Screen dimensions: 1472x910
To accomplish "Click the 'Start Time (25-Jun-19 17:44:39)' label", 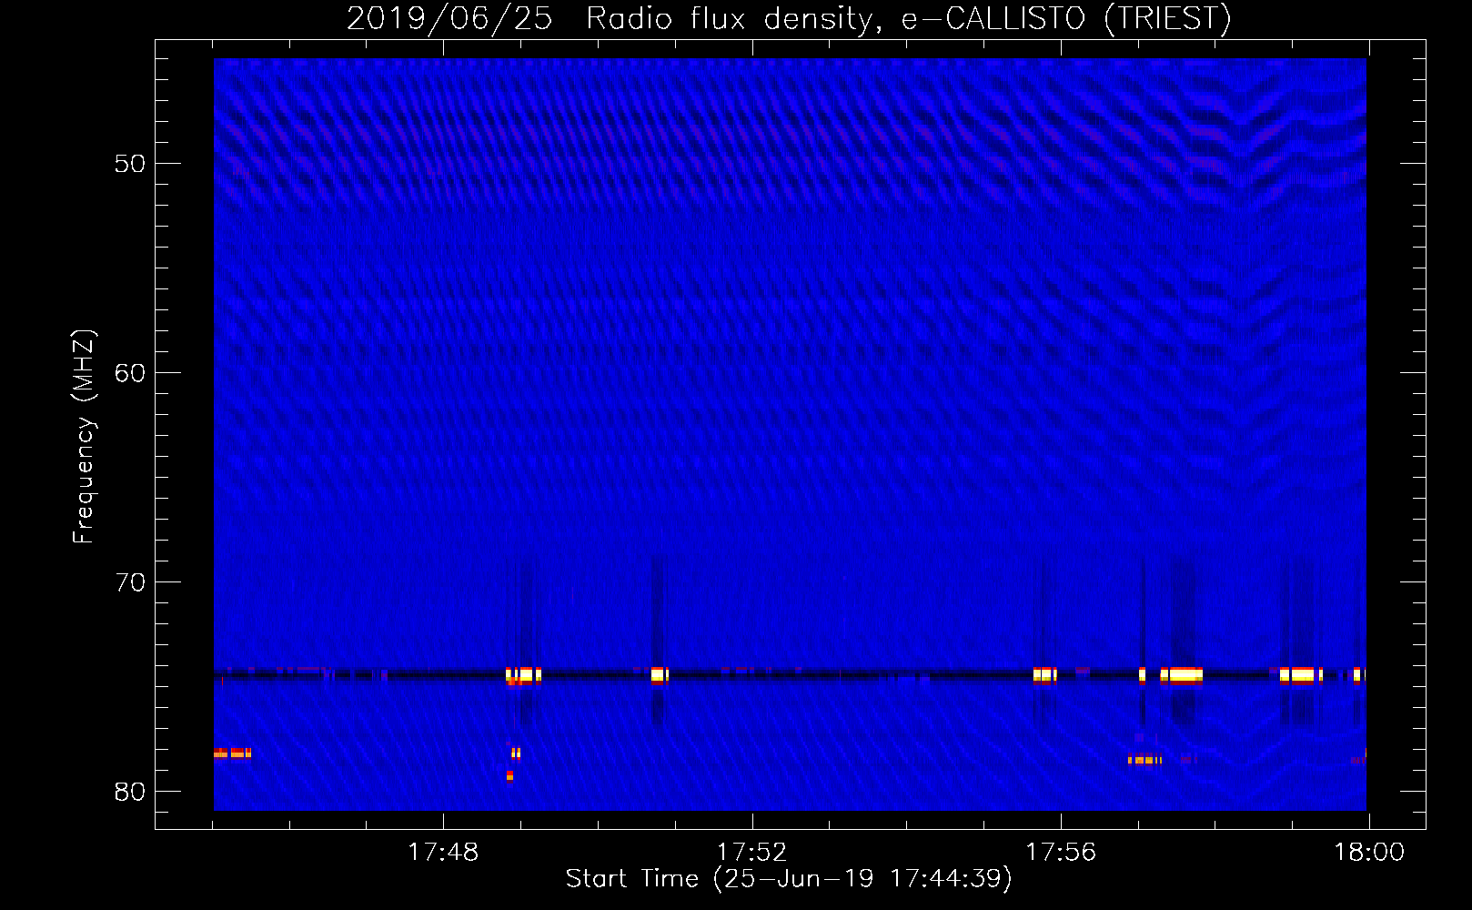I will tap(789, 879).
